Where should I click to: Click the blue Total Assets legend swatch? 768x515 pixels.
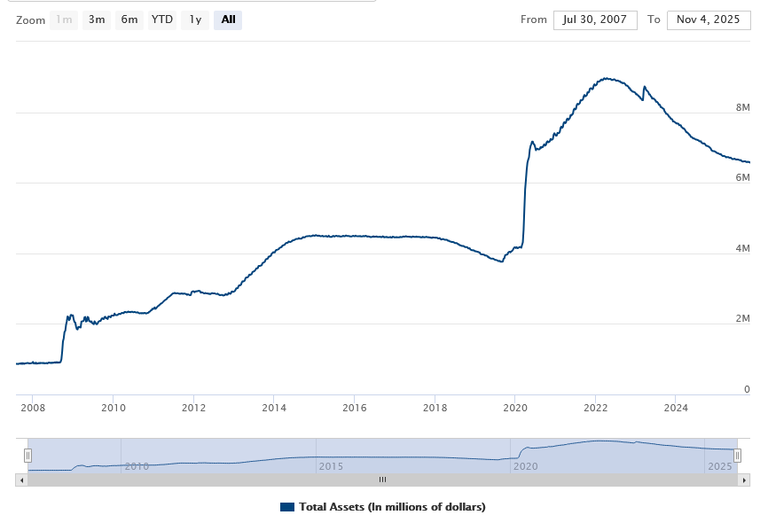click(287, 507)
